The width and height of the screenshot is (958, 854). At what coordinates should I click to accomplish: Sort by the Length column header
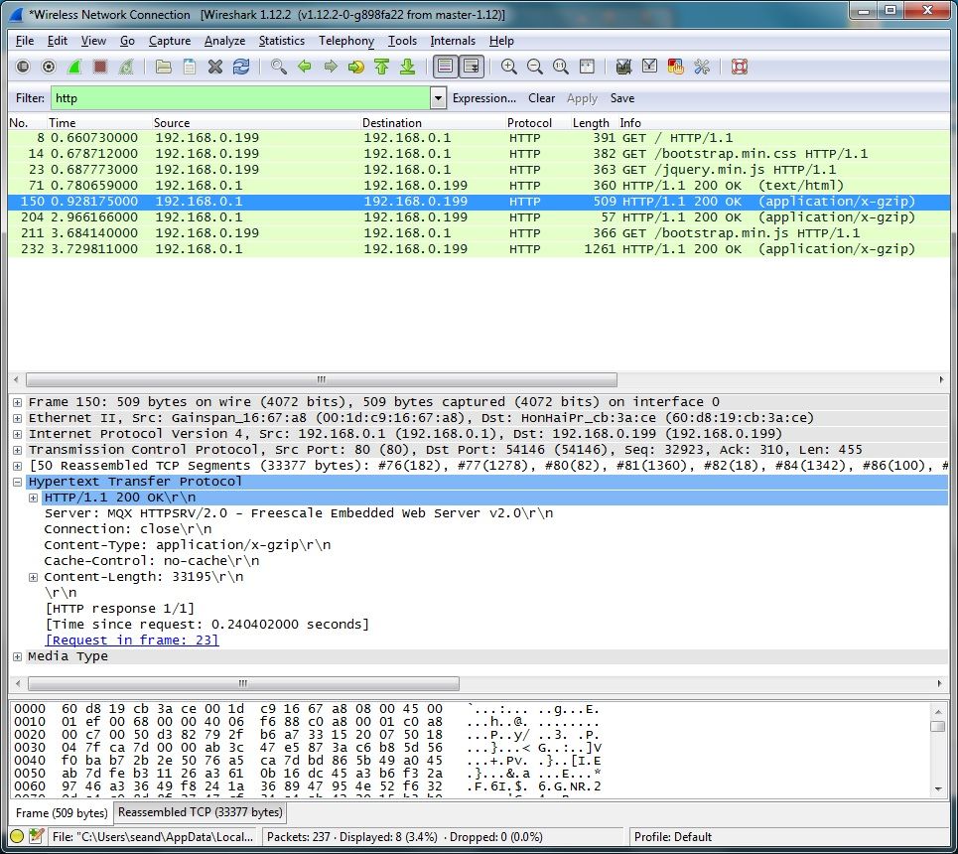click(591, 122)
